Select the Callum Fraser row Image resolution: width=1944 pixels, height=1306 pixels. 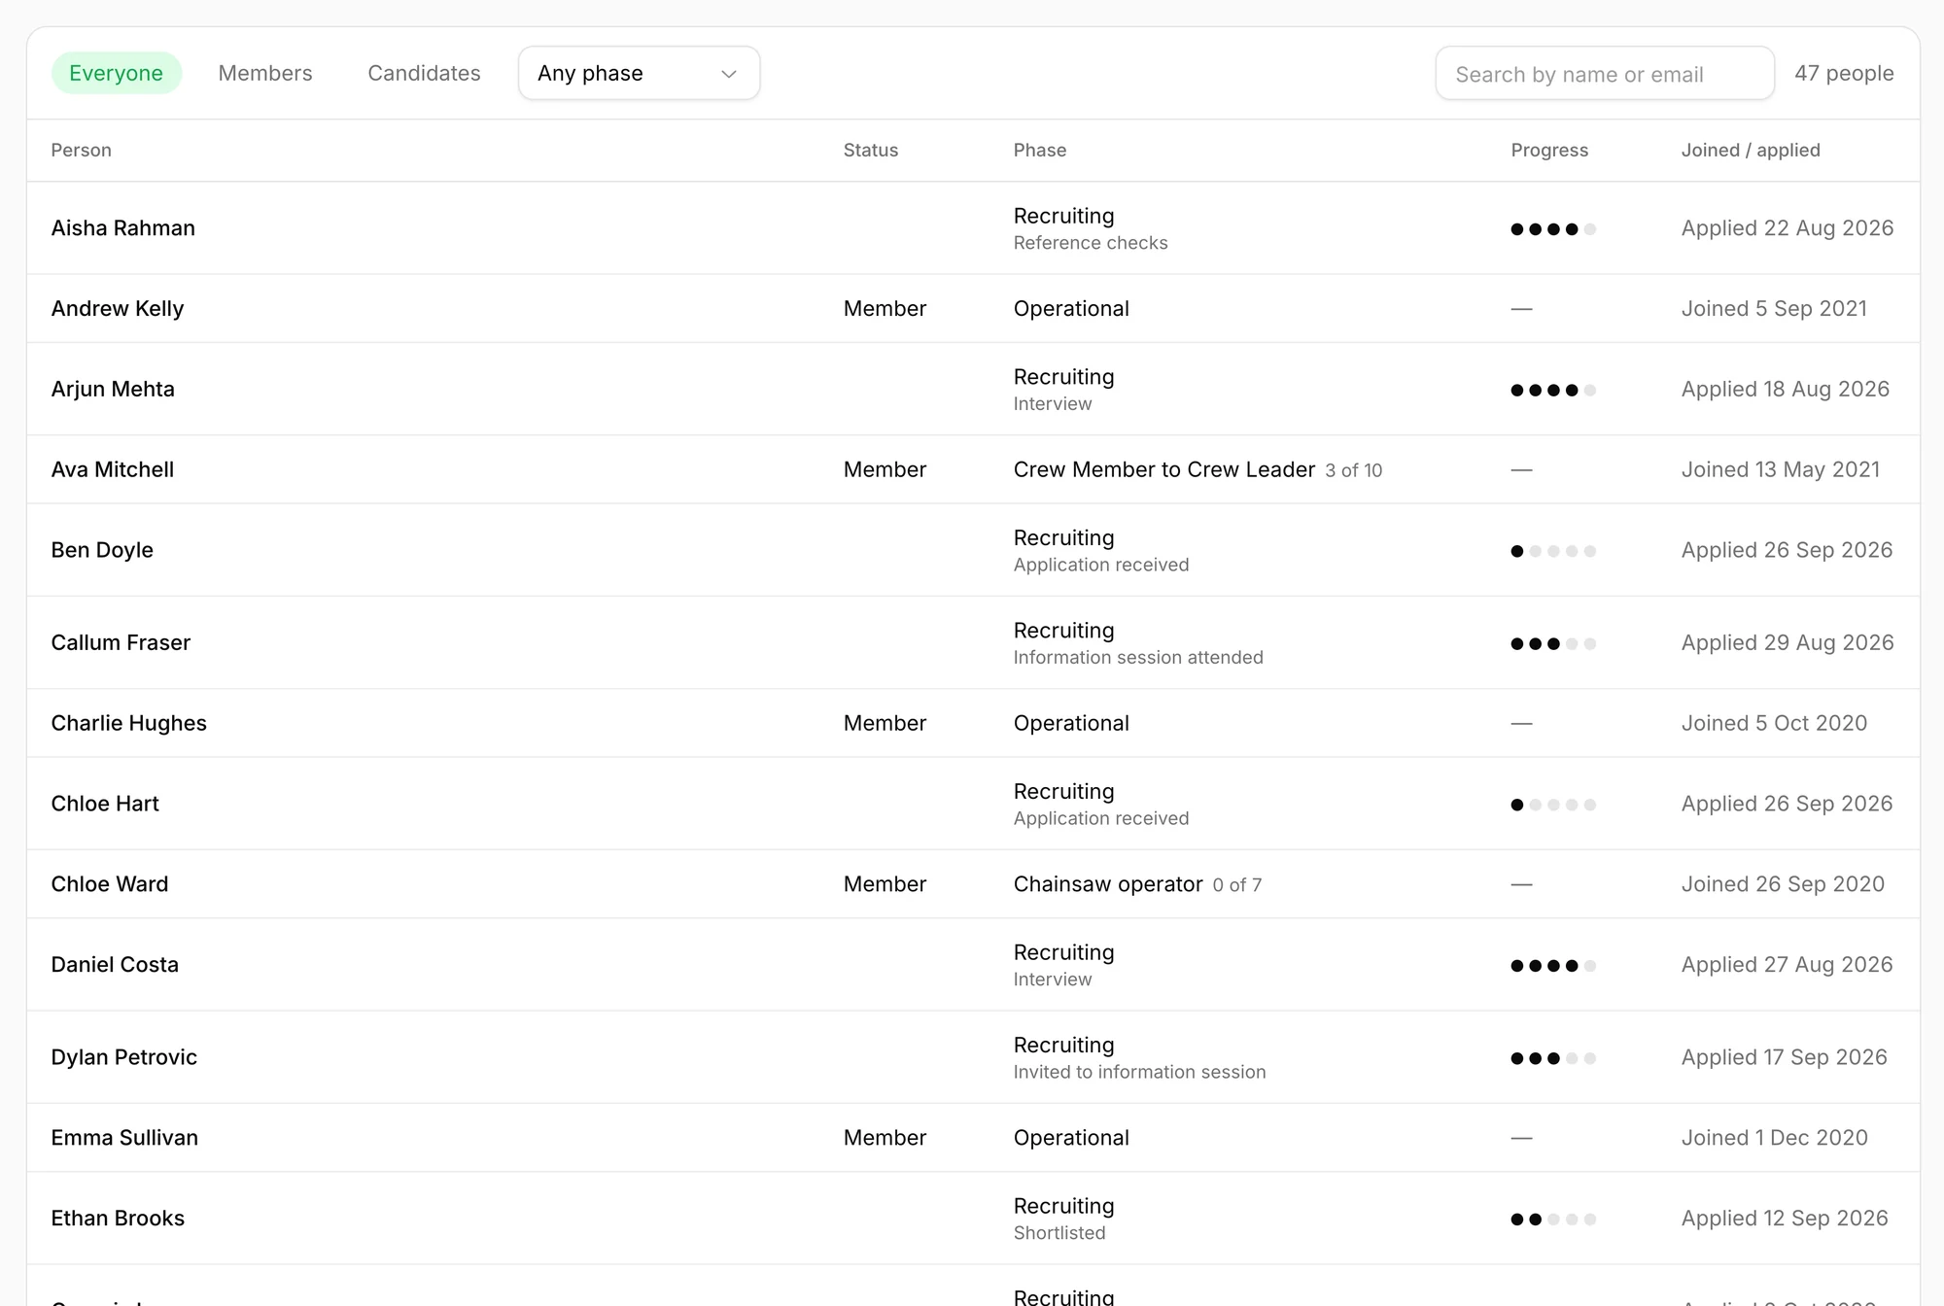pyautogui.click(x=973, y=642)
